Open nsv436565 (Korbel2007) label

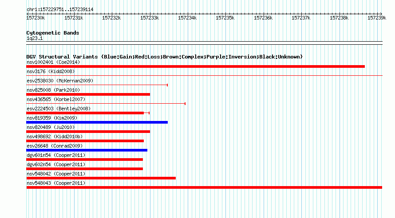tap(56, 99)
